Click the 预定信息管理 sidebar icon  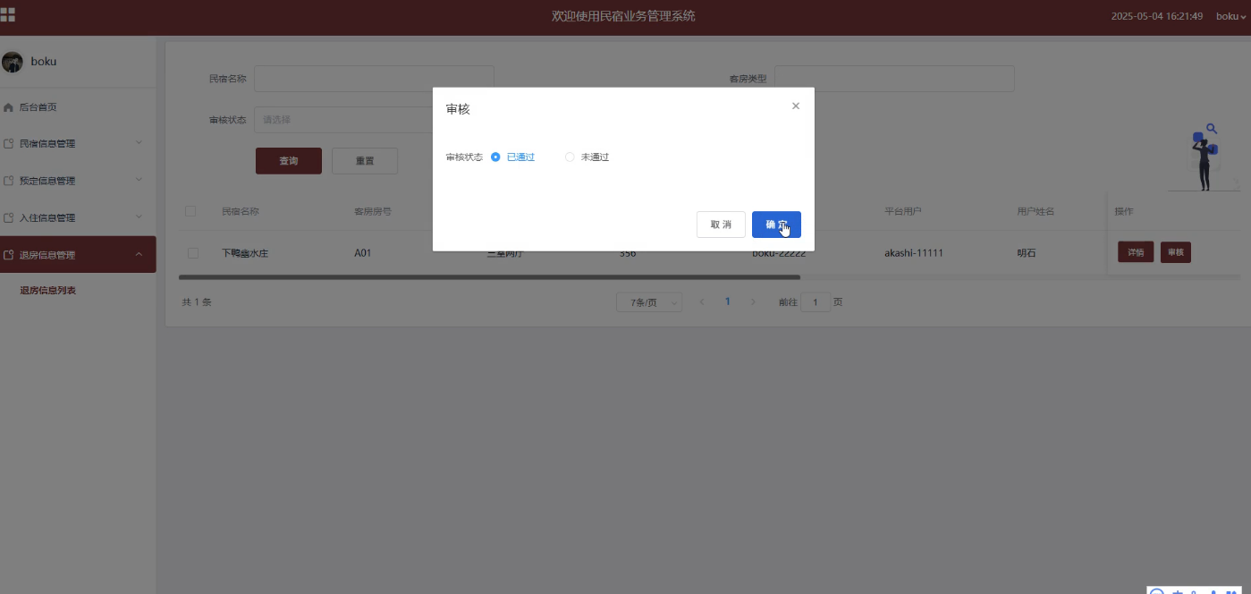(x=9, y=181)
